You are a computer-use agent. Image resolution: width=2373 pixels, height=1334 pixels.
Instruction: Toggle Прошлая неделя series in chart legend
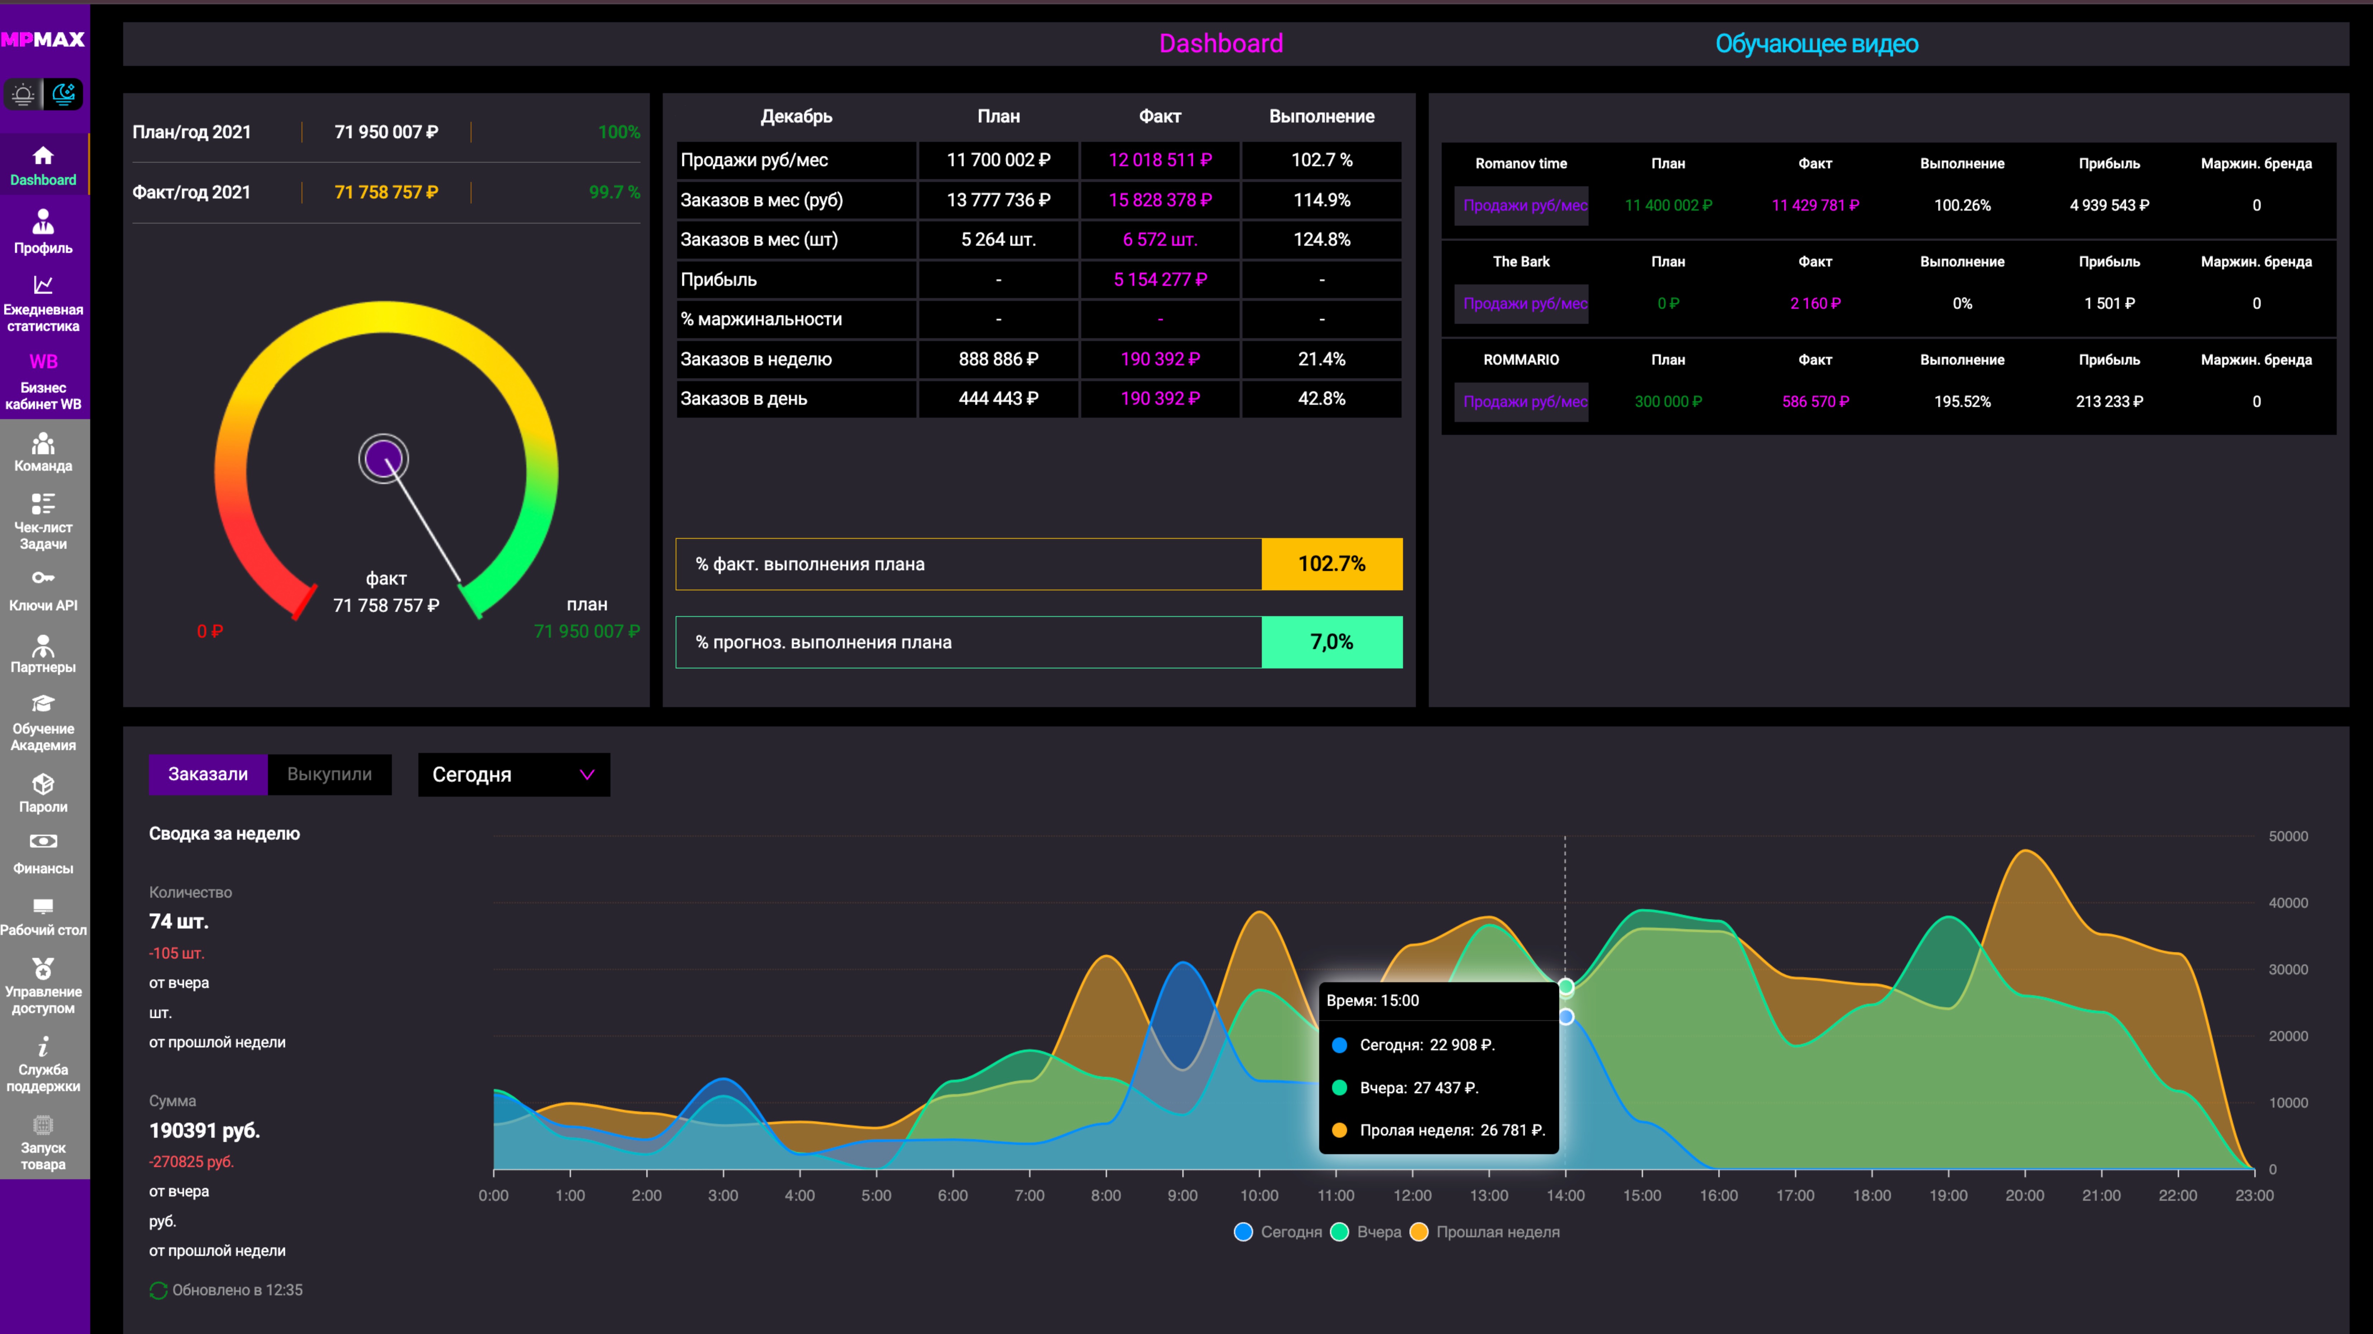[x=1485, y=1232]
